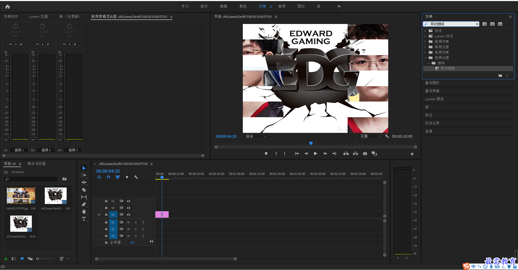Open the 媒体浏览器 tab

[36, 164]
